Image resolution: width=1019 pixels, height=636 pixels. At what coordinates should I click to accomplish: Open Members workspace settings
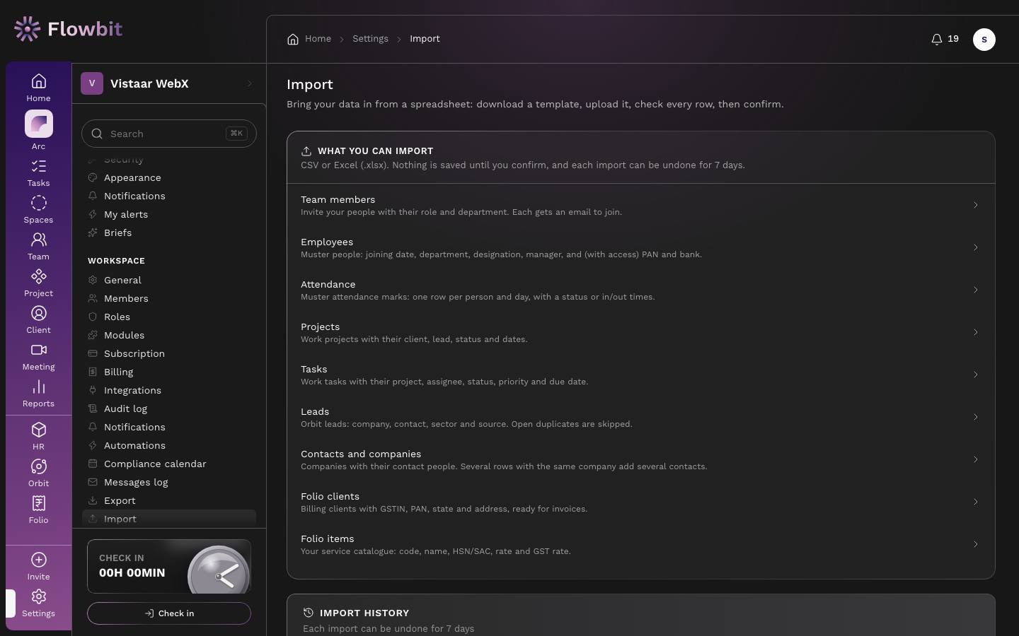click(x=169, y=299)
